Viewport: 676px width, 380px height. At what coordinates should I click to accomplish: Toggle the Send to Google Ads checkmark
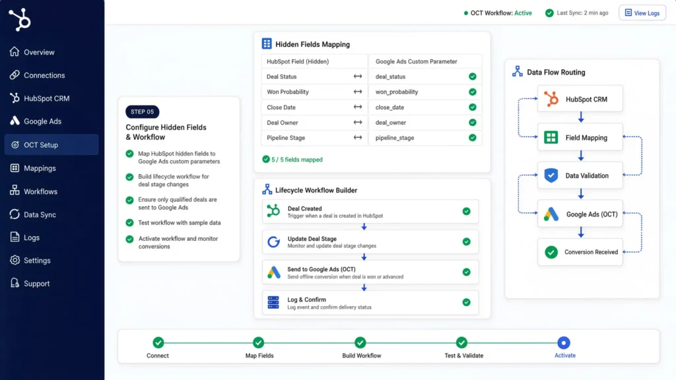click(x=467, y=272)
